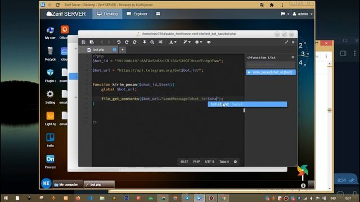360x202 pixels.
Task: Add a new editor tab with the plus
Action: coord(123,50)
